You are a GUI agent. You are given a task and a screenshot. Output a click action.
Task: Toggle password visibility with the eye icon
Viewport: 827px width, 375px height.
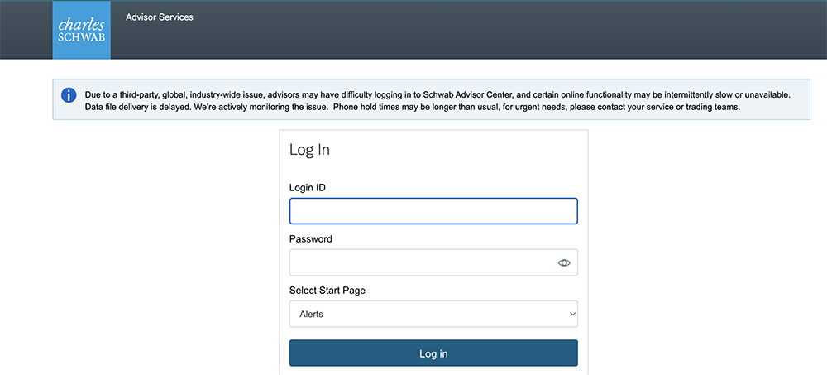(x=564, y=262)
